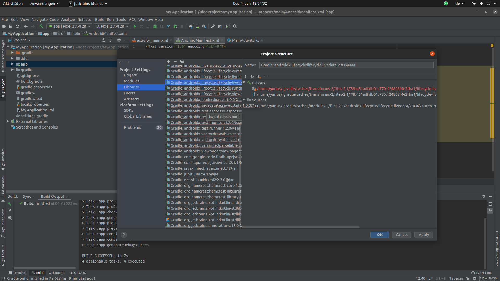Copy the selected library
Viewport: 500px width, 281px height.
coord(182,62)
